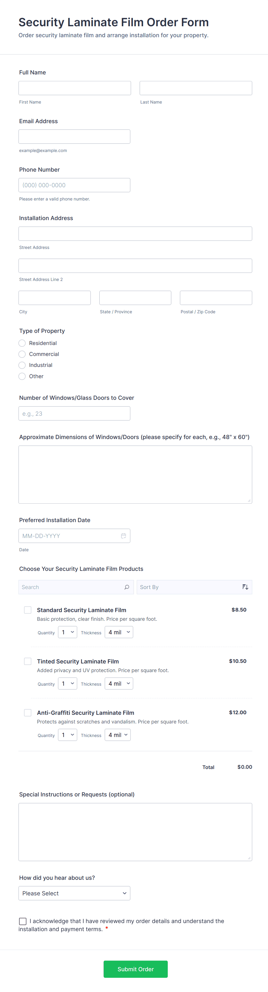Select the Residential property type
The height and width of the screenshot is (992, 268).
(x=22, y=343)
